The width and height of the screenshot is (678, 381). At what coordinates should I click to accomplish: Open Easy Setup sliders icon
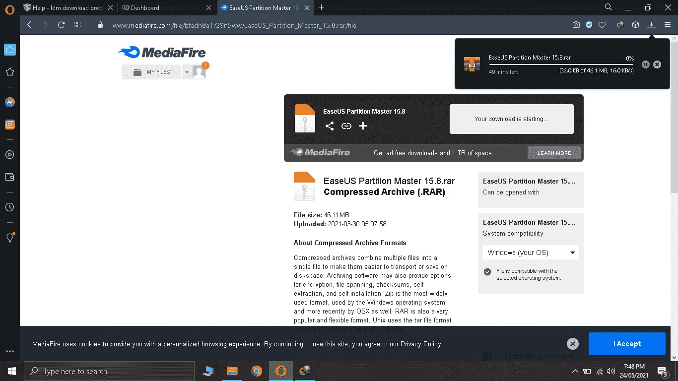(667, 25)
